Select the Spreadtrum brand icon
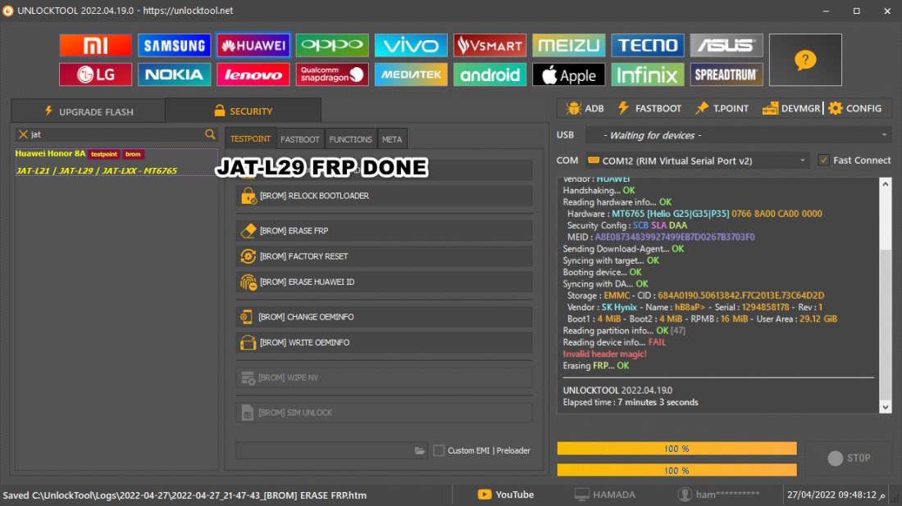Image resolution: width=902 pixels, height=506 pixels. tap(727, 75)
